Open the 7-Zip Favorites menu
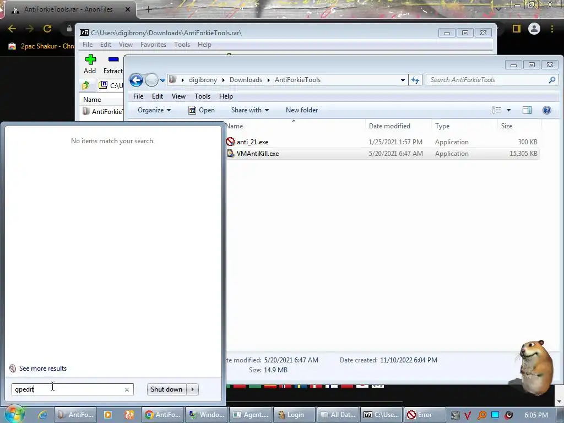This screenshot has height=423, width=564. point(153,45)
